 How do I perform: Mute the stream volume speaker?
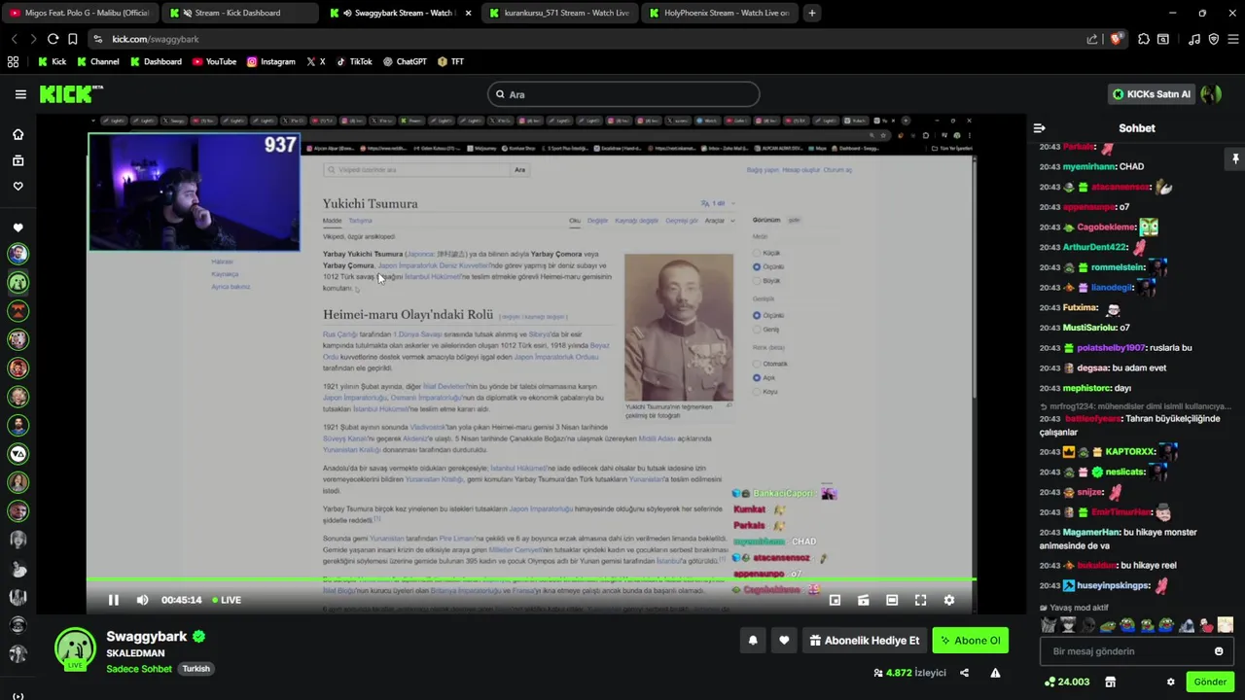[142, 600]
